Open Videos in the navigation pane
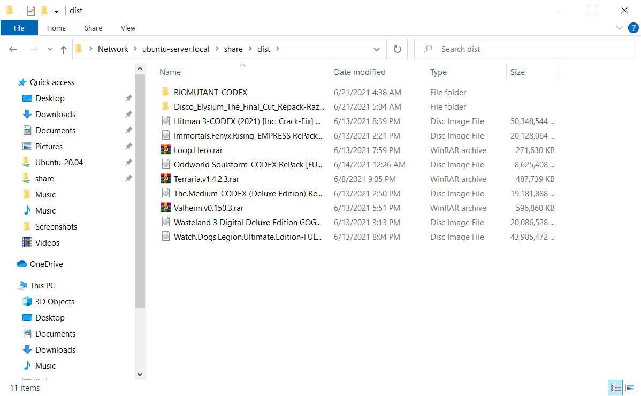The image size is (641, 396). [47, 243]
